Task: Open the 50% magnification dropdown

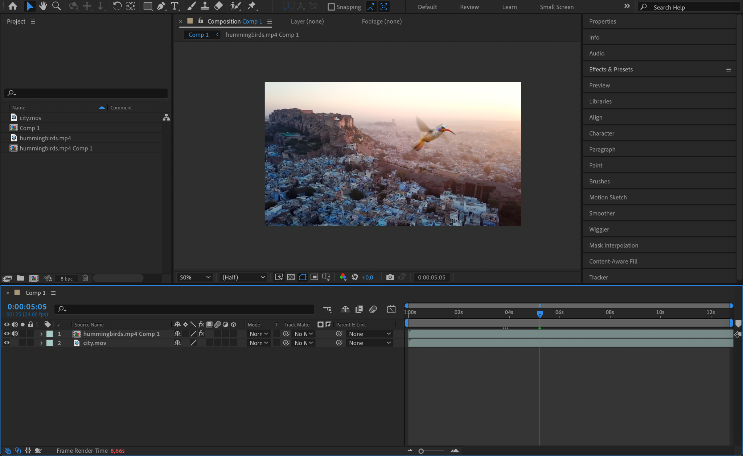Action: [x=195, y=277]
